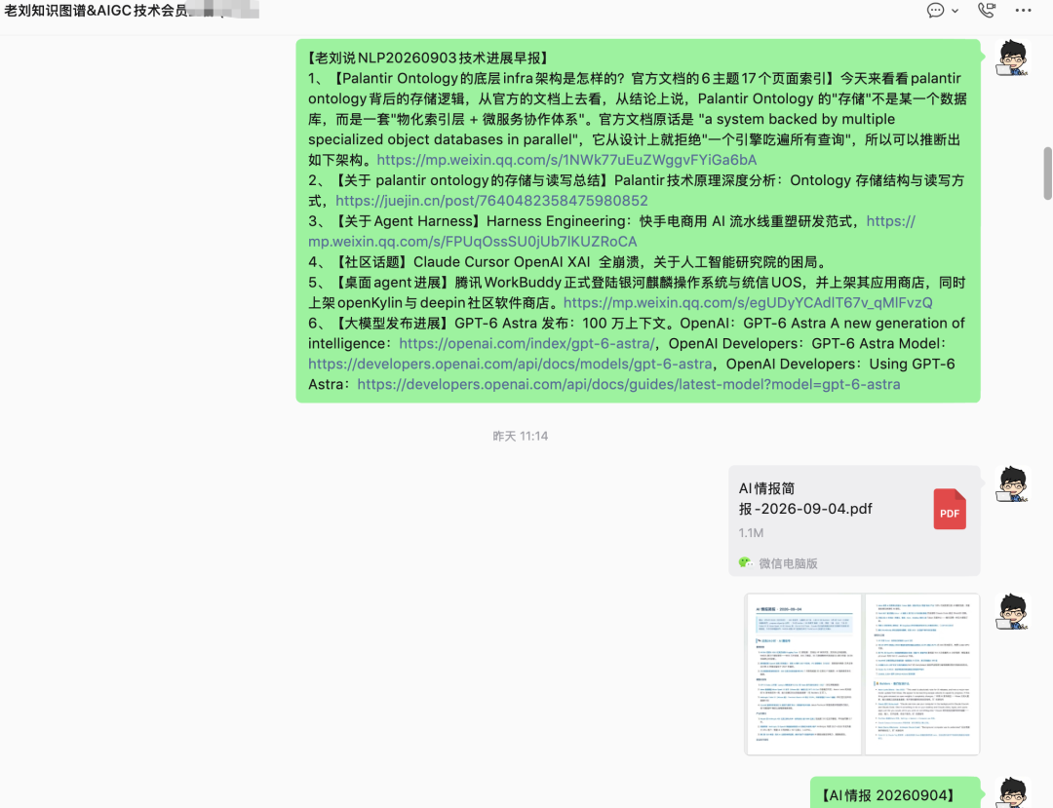Viewport: 1053px width, 808px height.
Task: Open the three-dots more options menu
Action: [1023, 10]
